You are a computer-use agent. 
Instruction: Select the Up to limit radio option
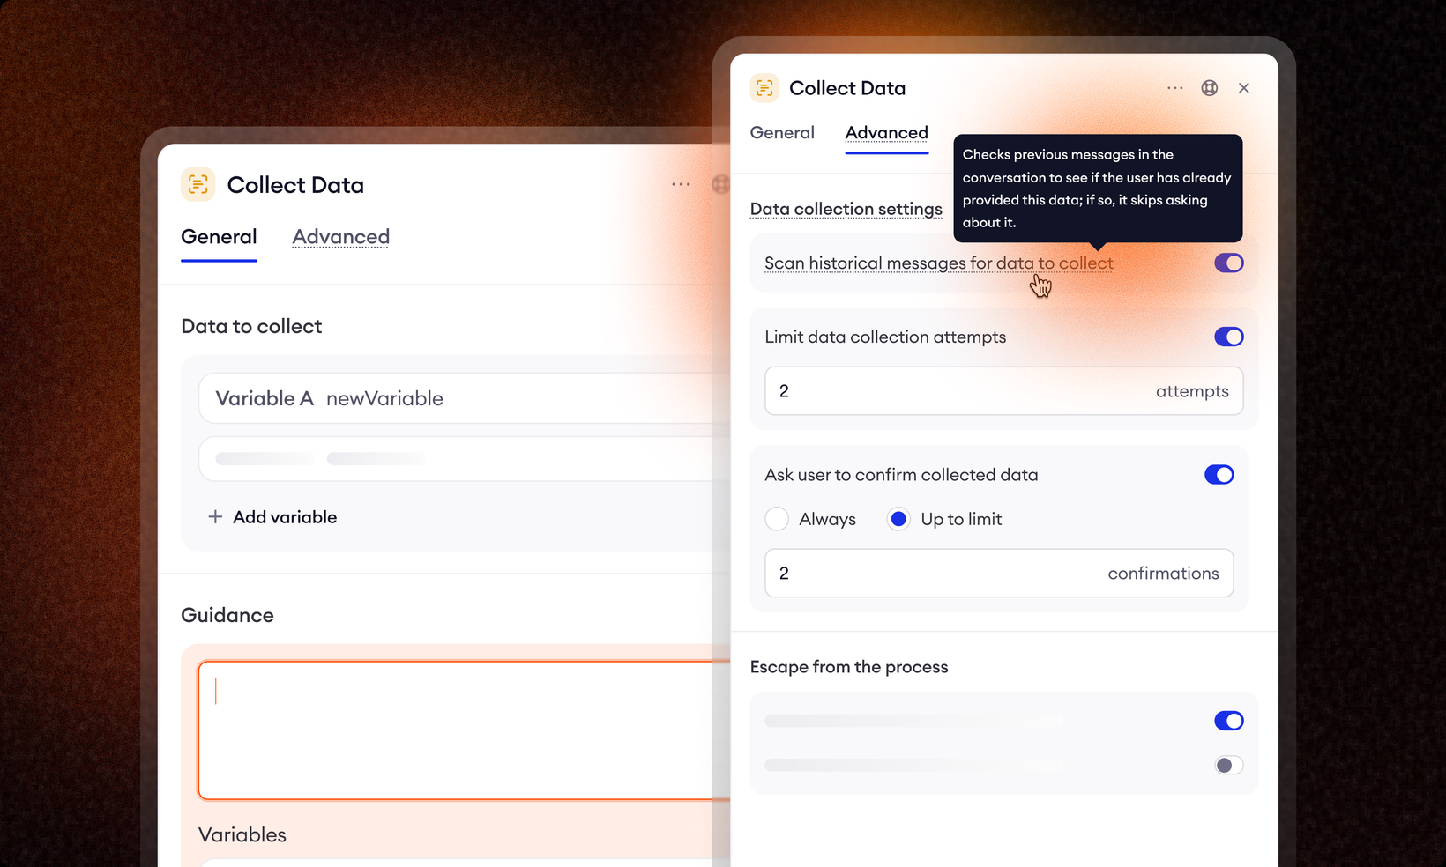click(x=898, y=519)
